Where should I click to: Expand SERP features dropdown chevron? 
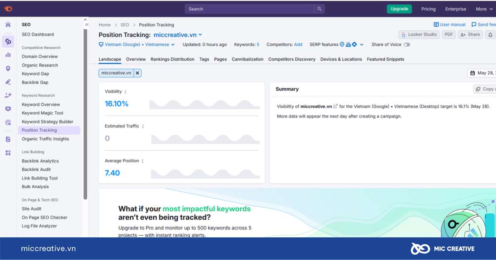point(362,45)
